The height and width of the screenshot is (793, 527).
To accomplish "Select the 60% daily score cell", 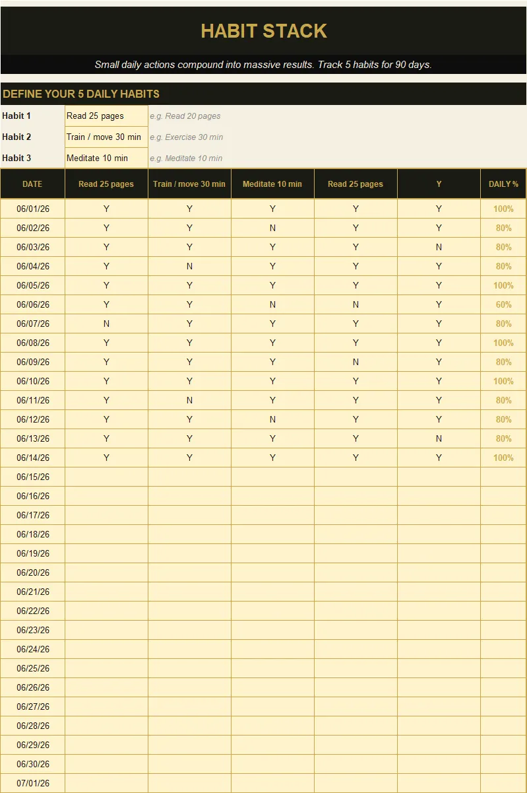I will [x=503, y=304].
